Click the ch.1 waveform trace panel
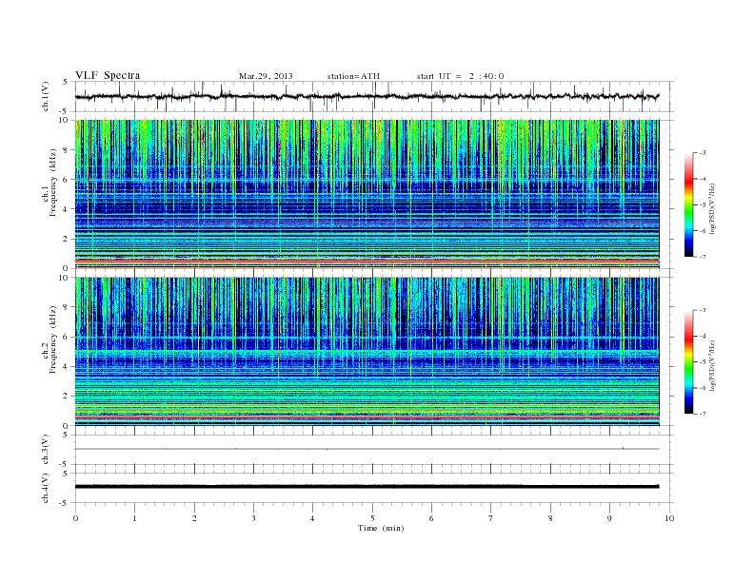754x582 pixels. click(374, 96)
